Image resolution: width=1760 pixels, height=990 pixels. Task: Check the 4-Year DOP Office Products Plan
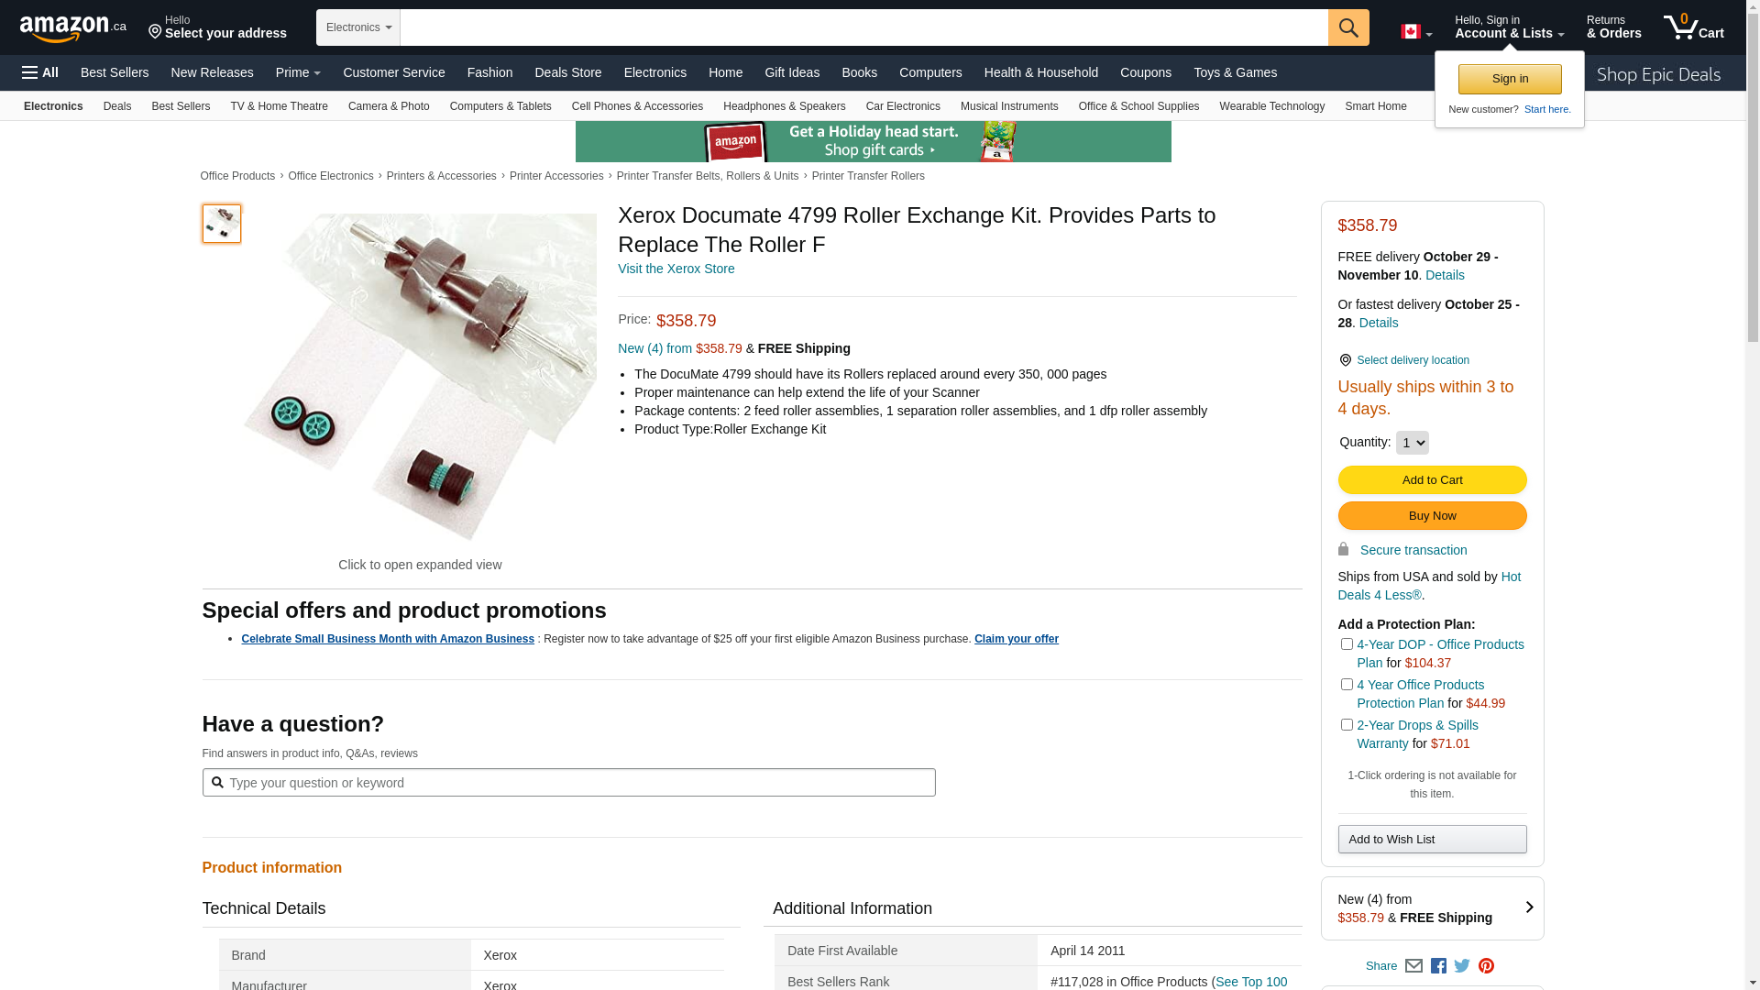[x=1347, y=644]
